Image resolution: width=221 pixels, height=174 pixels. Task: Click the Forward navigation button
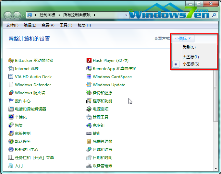[17, 15]
